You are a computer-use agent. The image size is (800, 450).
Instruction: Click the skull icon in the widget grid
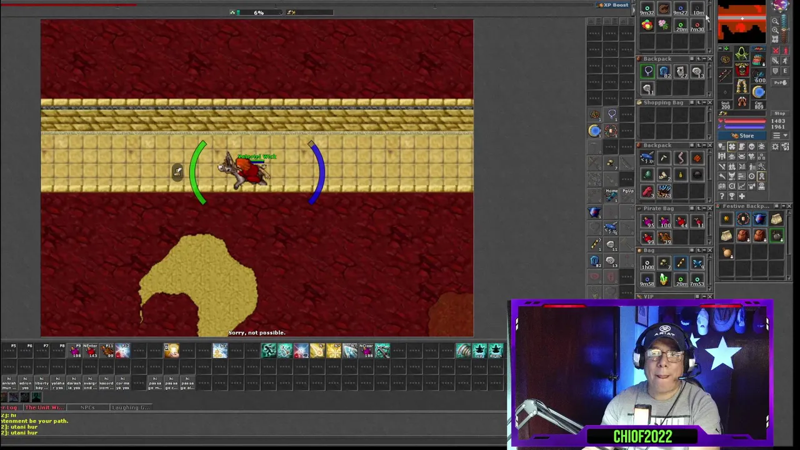point(752,146)
